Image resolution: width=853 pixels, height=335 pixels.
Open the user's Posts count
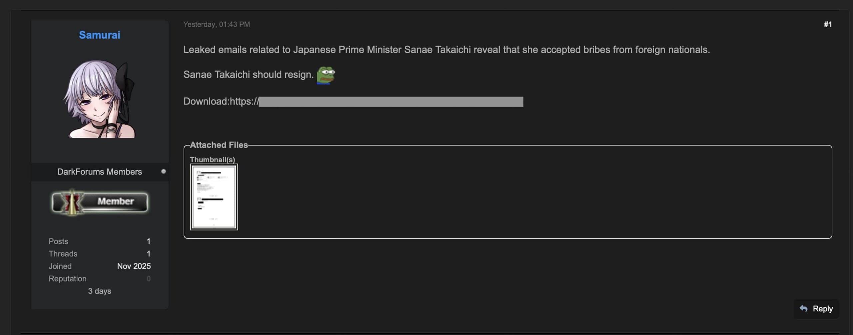pos(148,241)
